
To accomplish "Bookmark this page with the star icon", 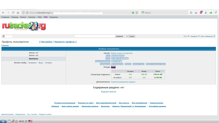I will coord(137,13).
